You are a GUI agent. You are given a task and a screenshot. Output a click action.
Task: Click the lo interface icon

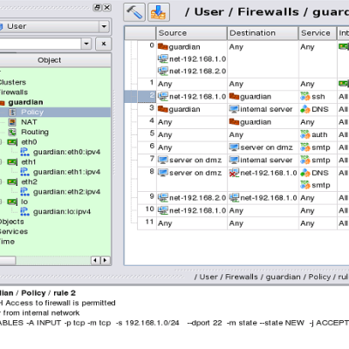click(12, 202)
